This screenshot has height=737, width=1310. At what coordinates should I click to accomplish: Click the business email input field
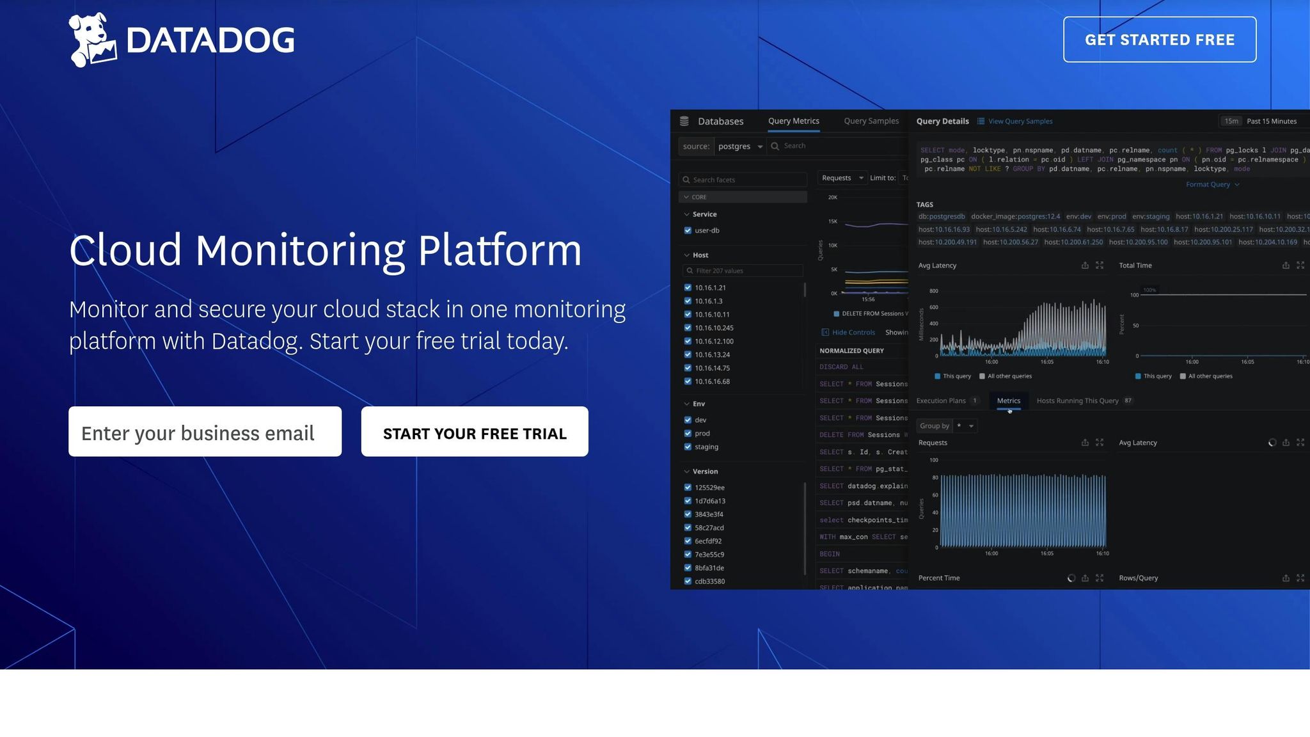pyautogui.click(x=205, y=432)
